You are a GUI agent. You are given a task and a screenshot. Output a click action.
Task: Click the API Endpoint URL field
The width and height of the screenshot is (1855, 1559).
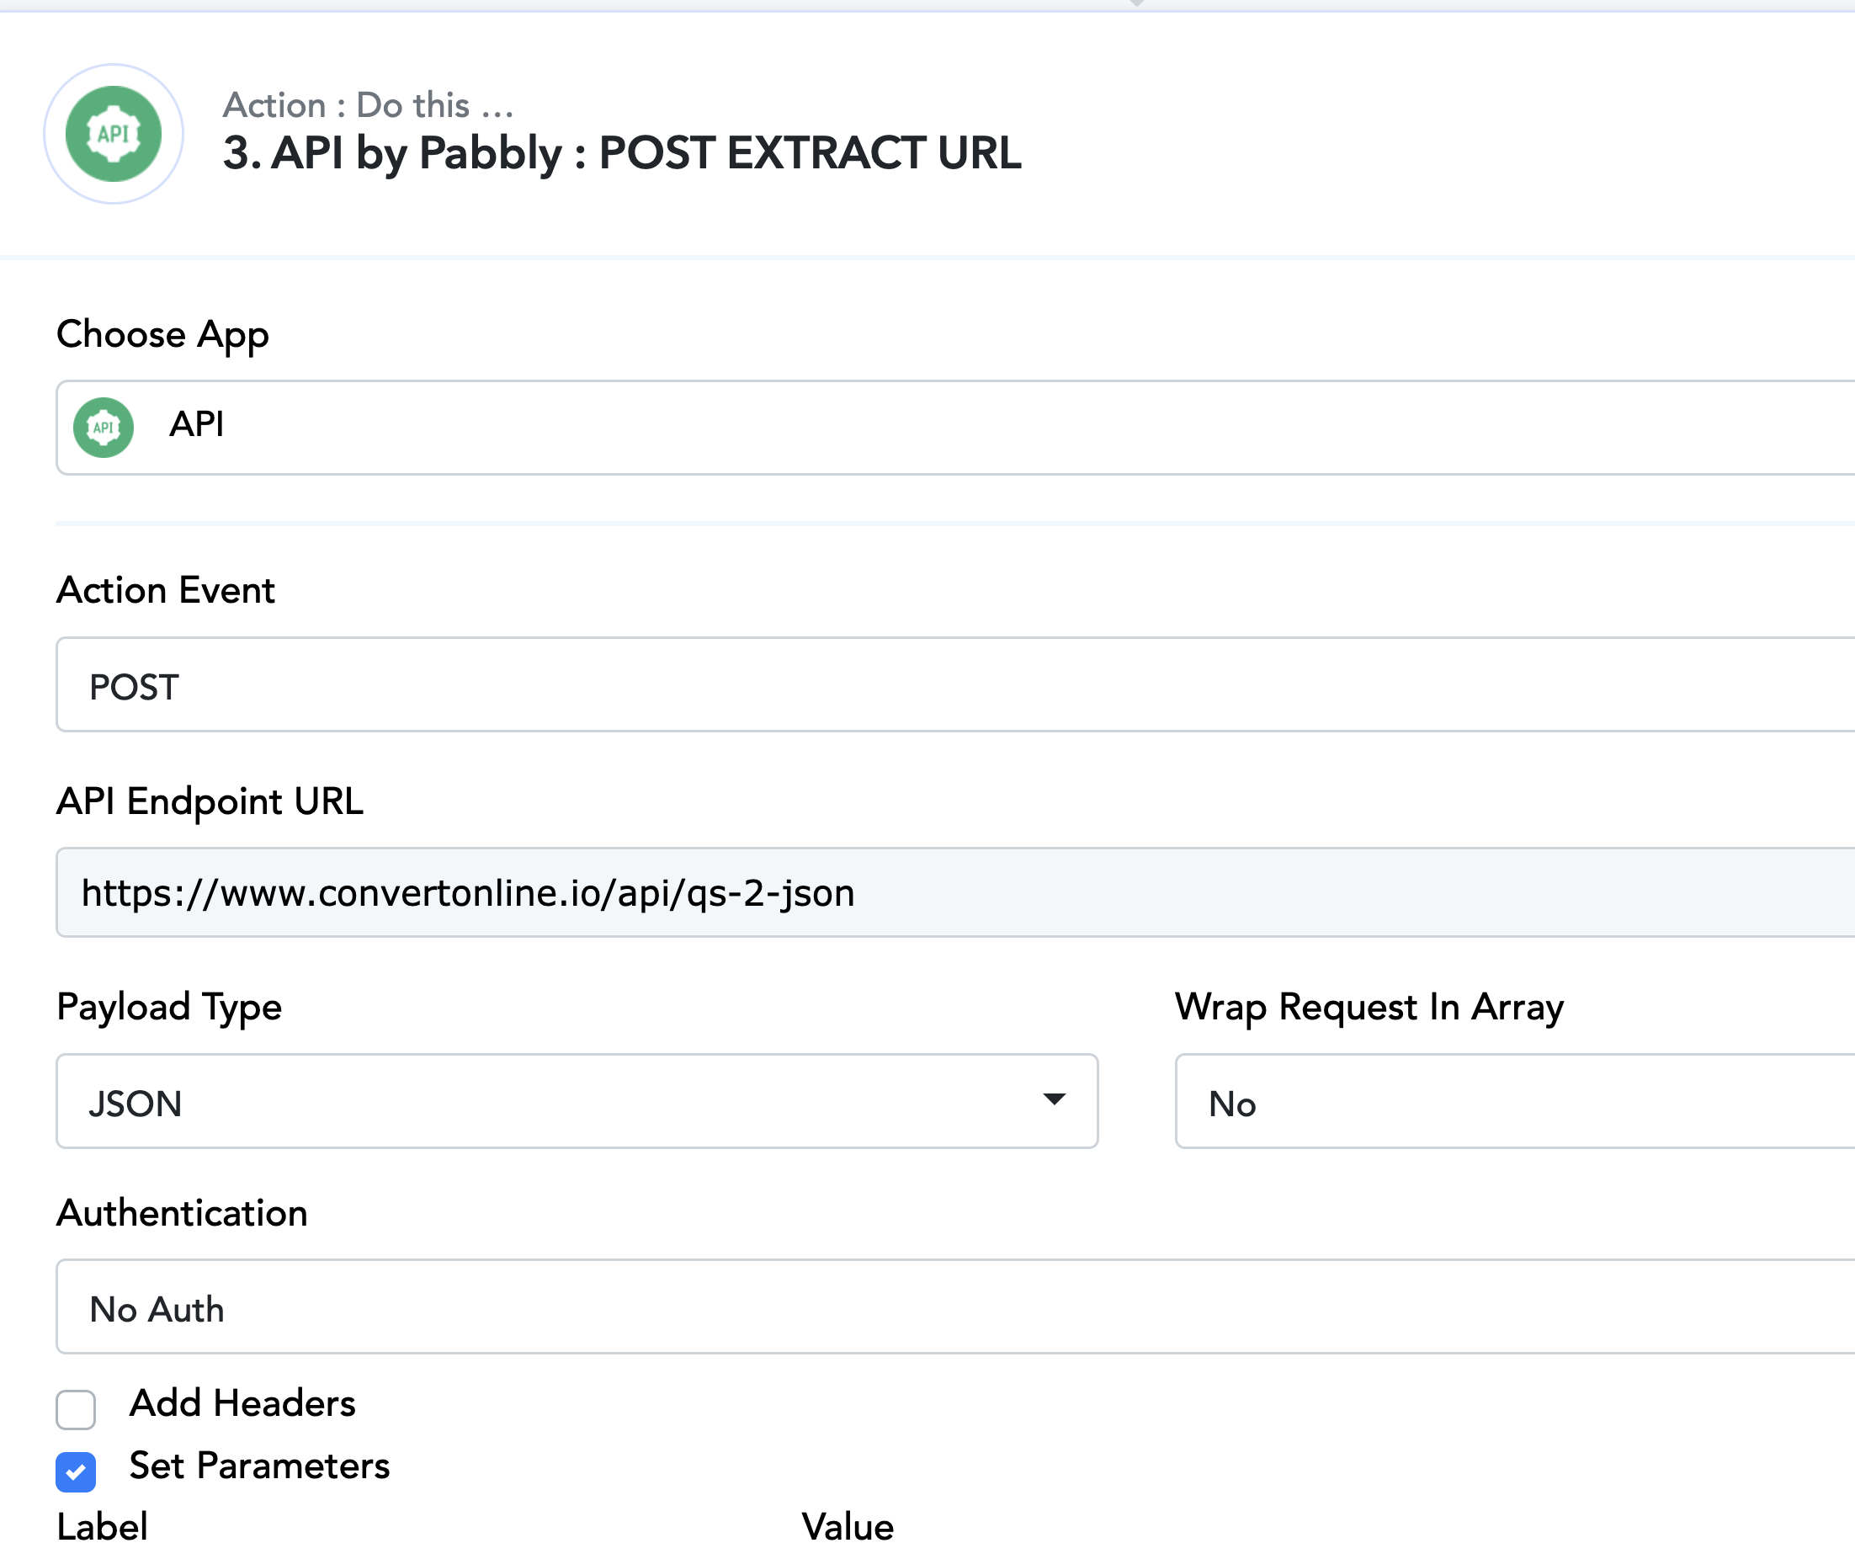pos(955,892)
